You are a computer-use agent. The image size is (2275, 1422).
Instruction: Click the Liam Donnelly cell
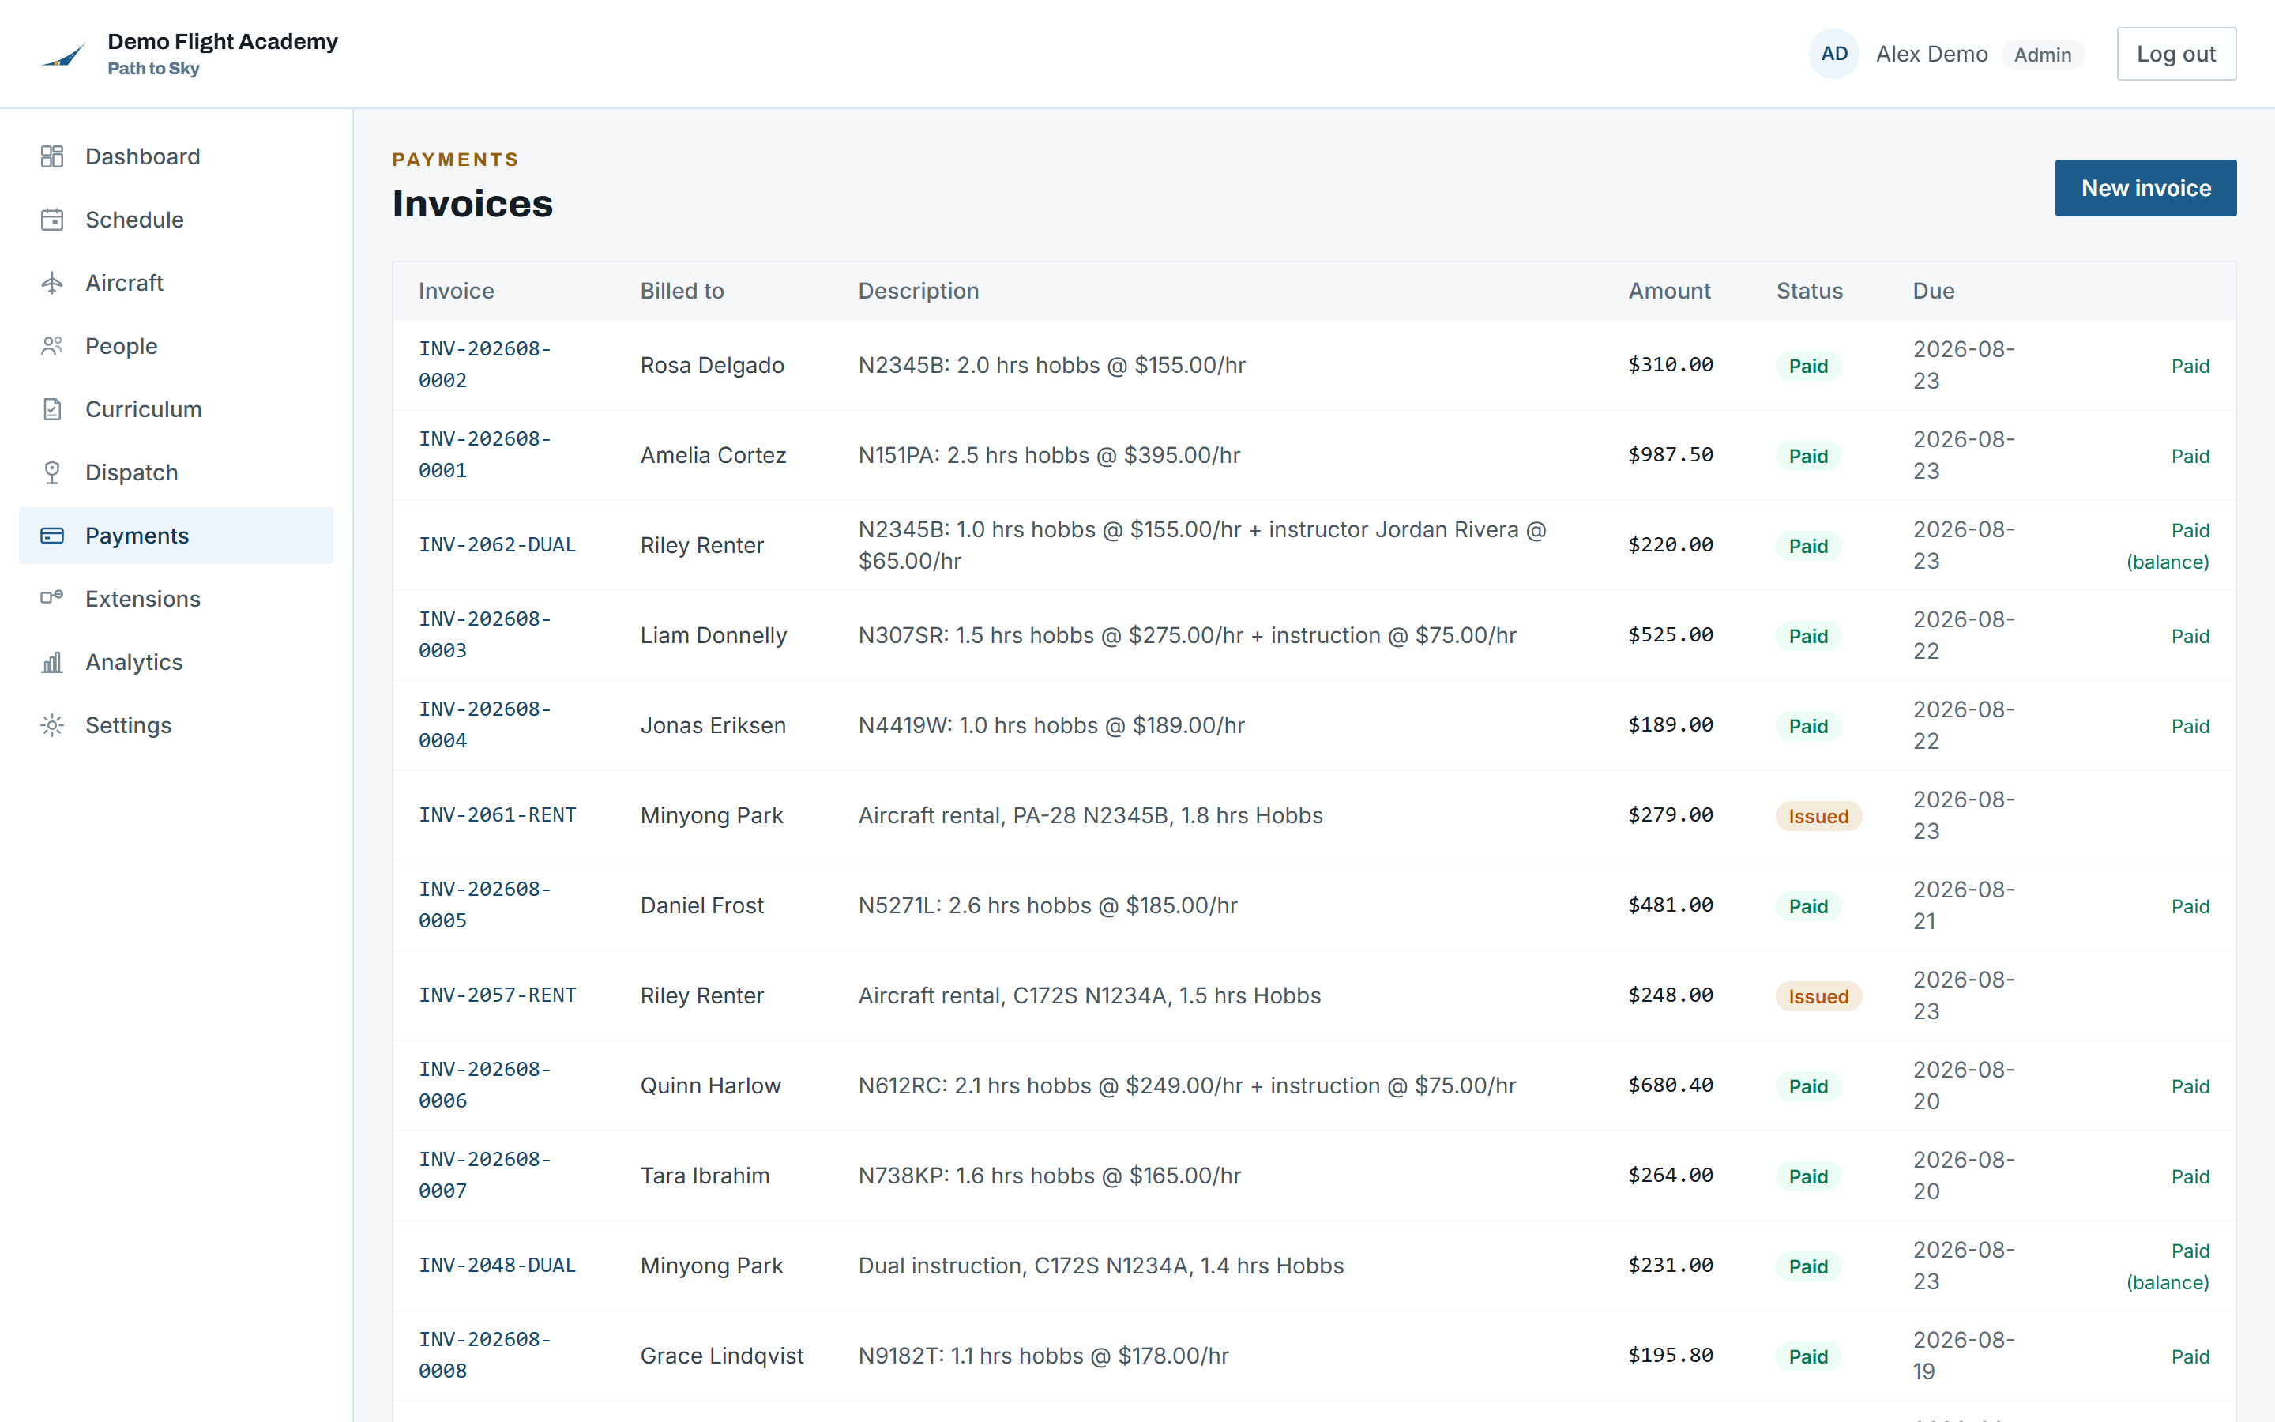click(x=713, y=636)
